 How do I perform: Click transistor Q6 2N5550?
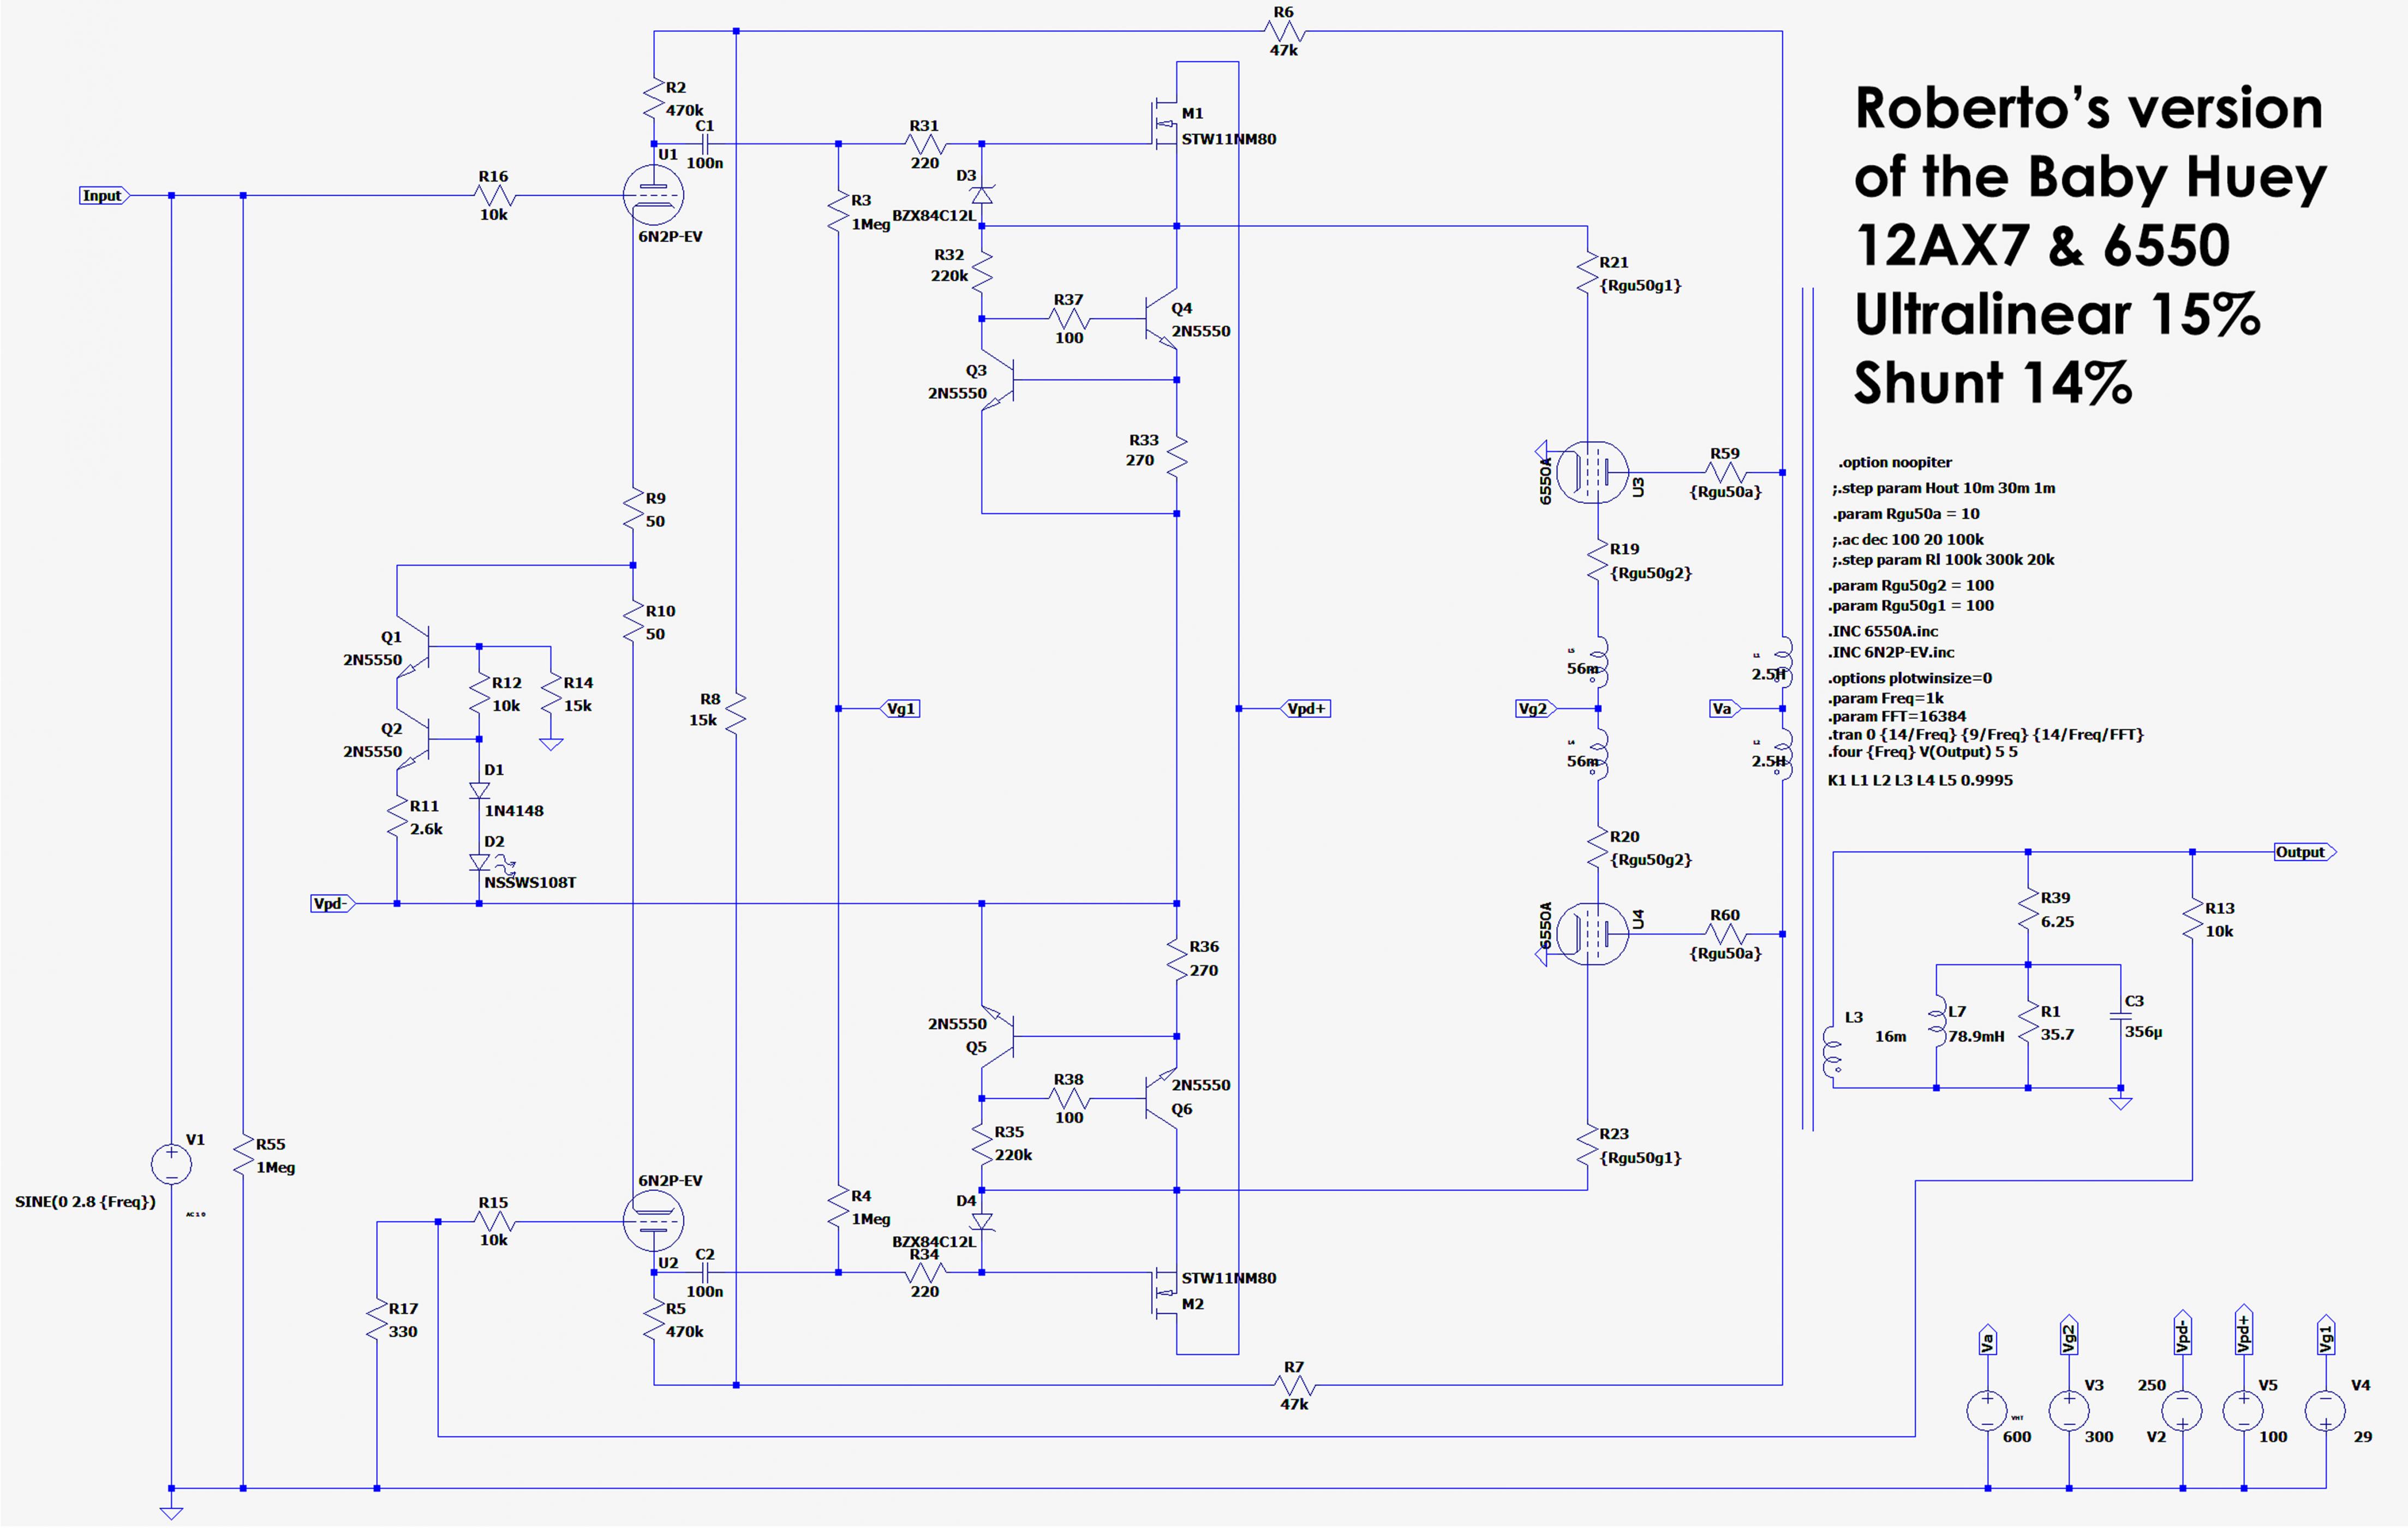click(1161, 1098)
